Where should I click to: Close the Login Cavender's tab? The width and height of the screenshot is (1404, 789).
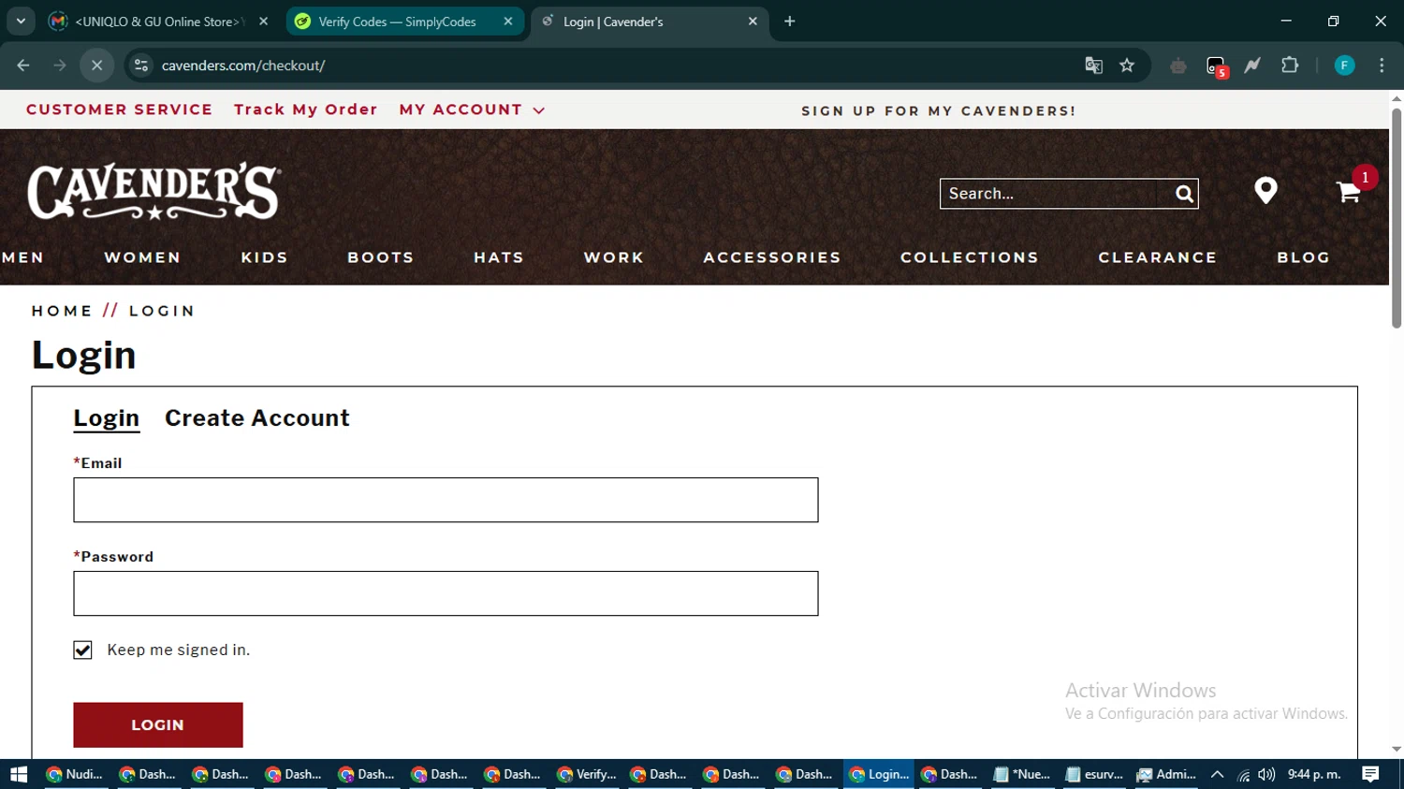pos(753,22)
